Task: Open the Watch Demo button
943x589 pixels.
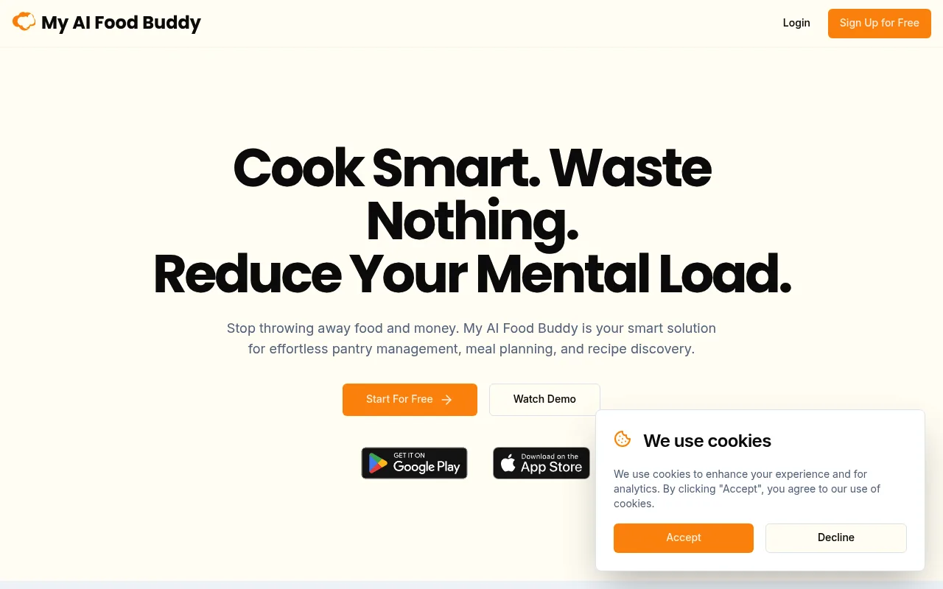Action: (544, 400)
